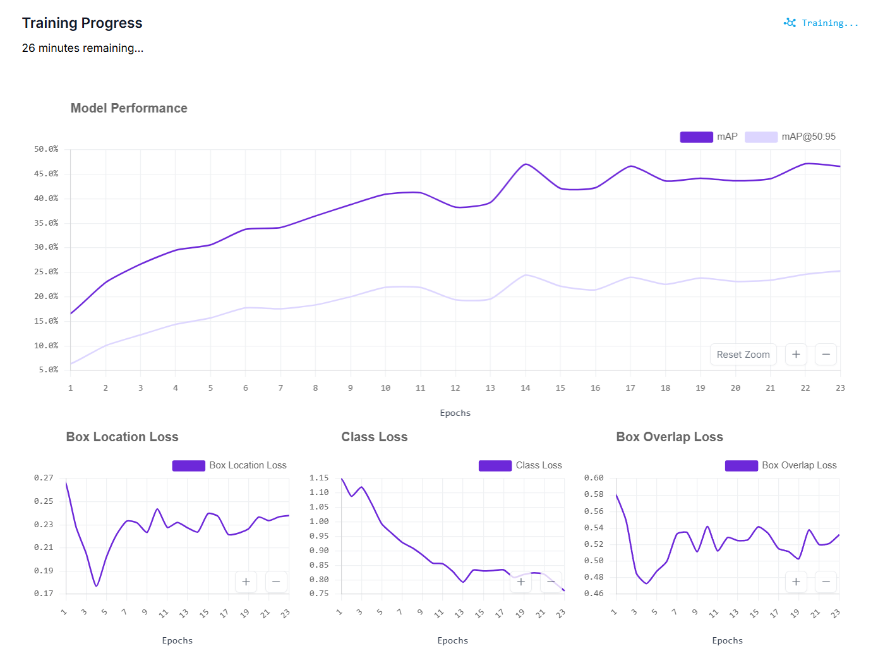This screenshot has height=665, width=878.
Task: Zoom in on Model Performance chart
Action: pyautogui.click(x=796, y=355)
